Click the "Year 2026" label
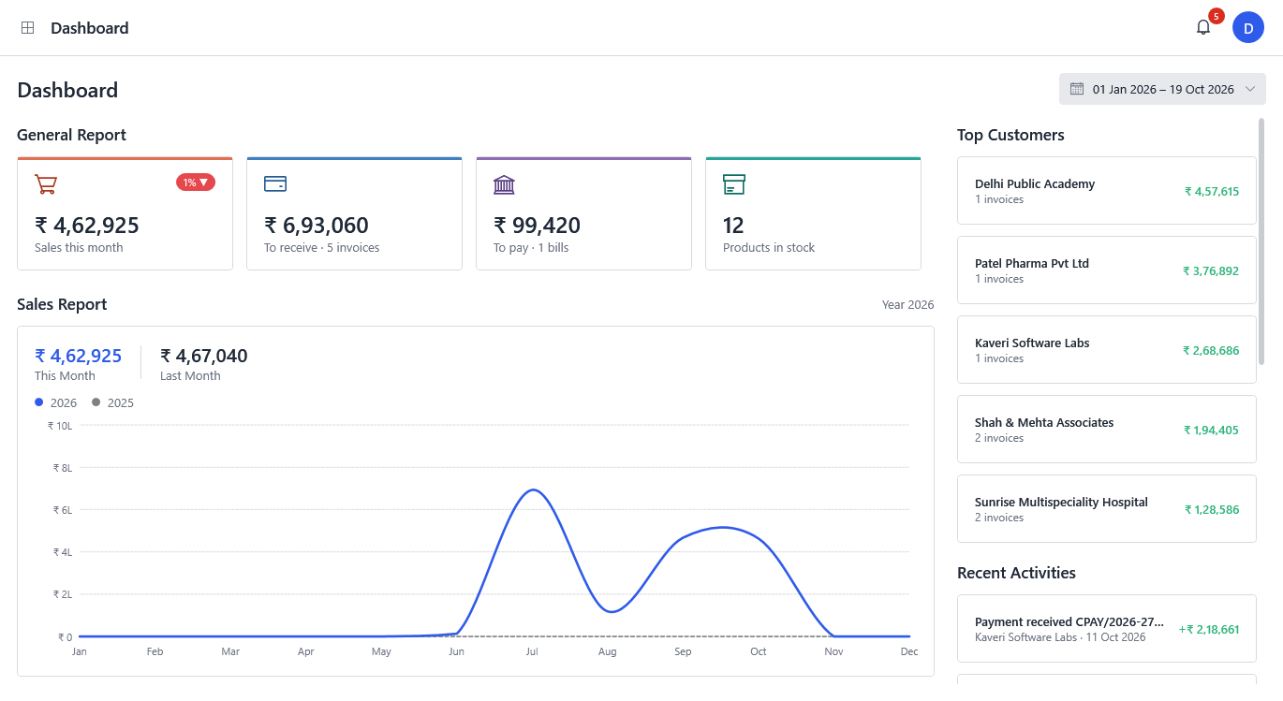The height and width of the screenshot is (701, 1283). pyautogui.click(x=908, y=305)
